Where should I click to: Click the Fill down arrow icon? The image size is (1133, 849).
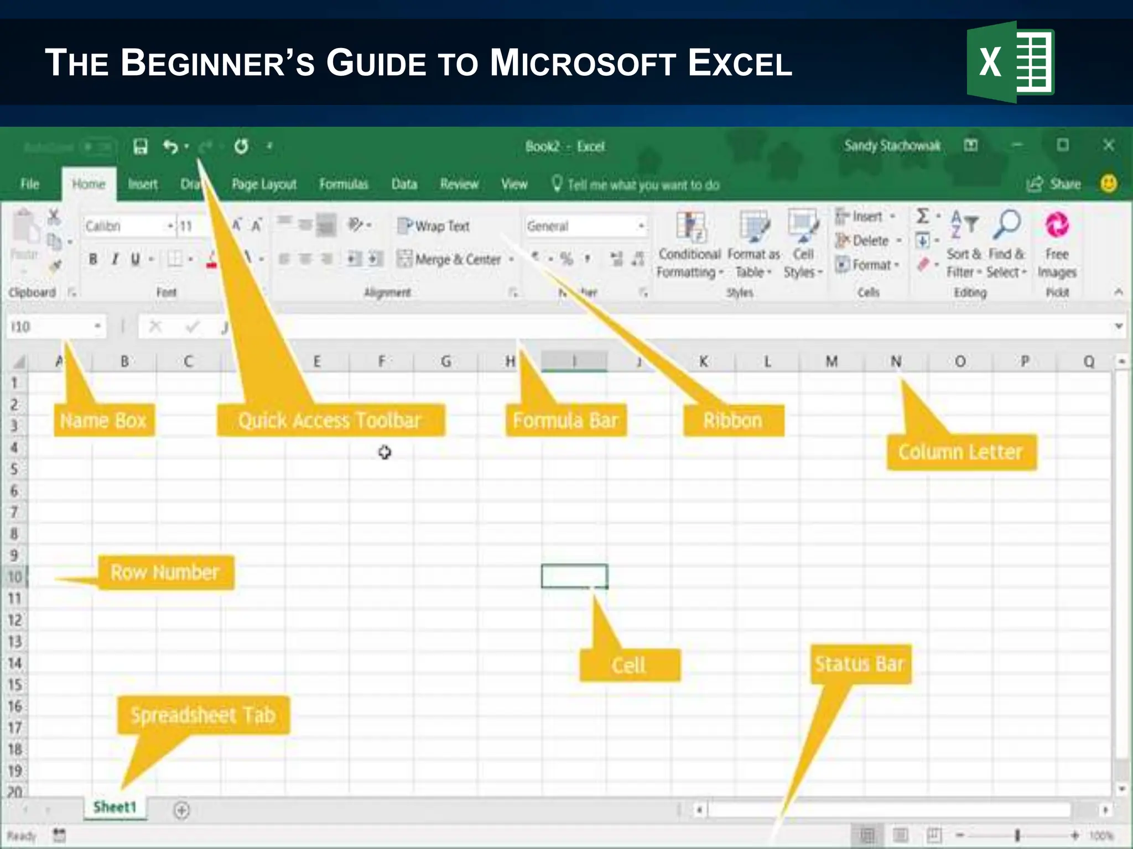click(922, 241)
